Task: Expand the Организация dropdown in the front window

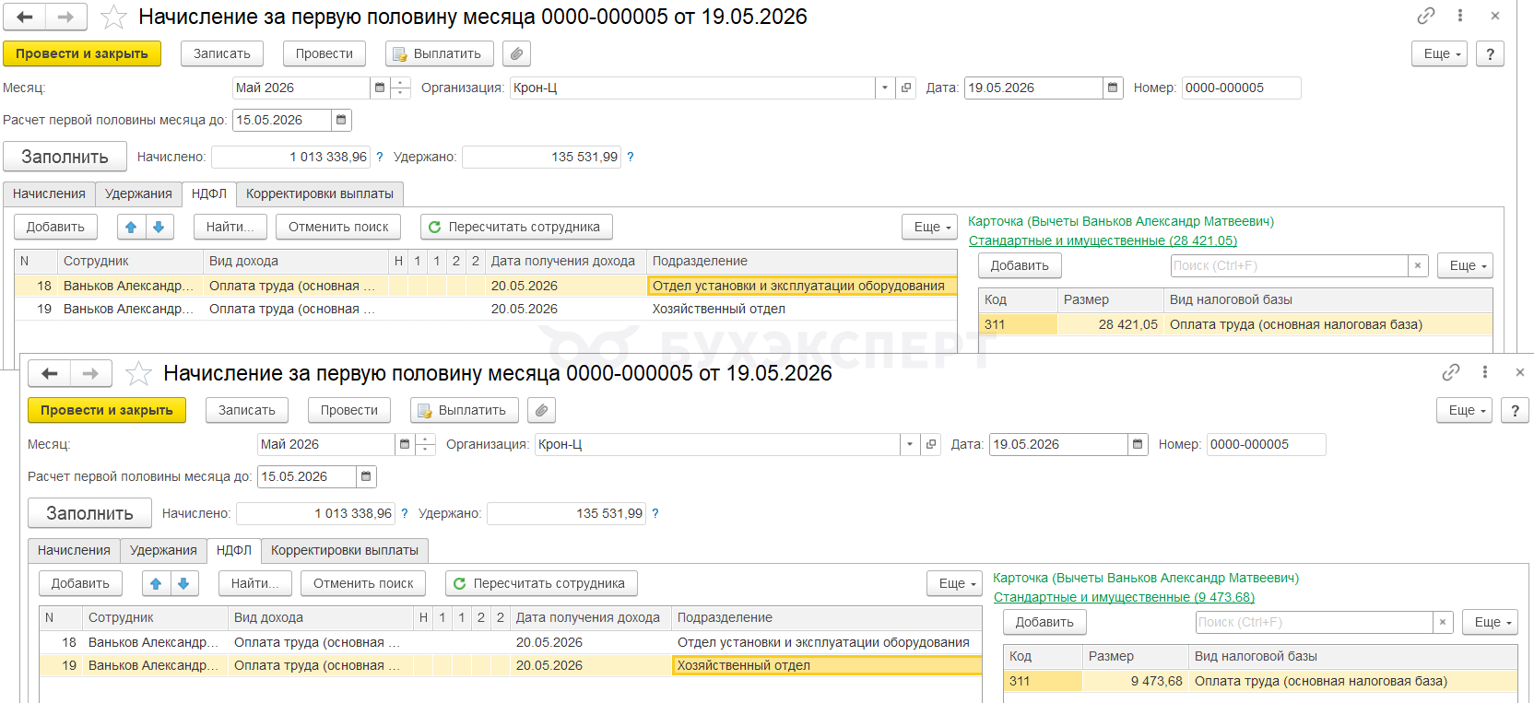Action: click(910, 444)
